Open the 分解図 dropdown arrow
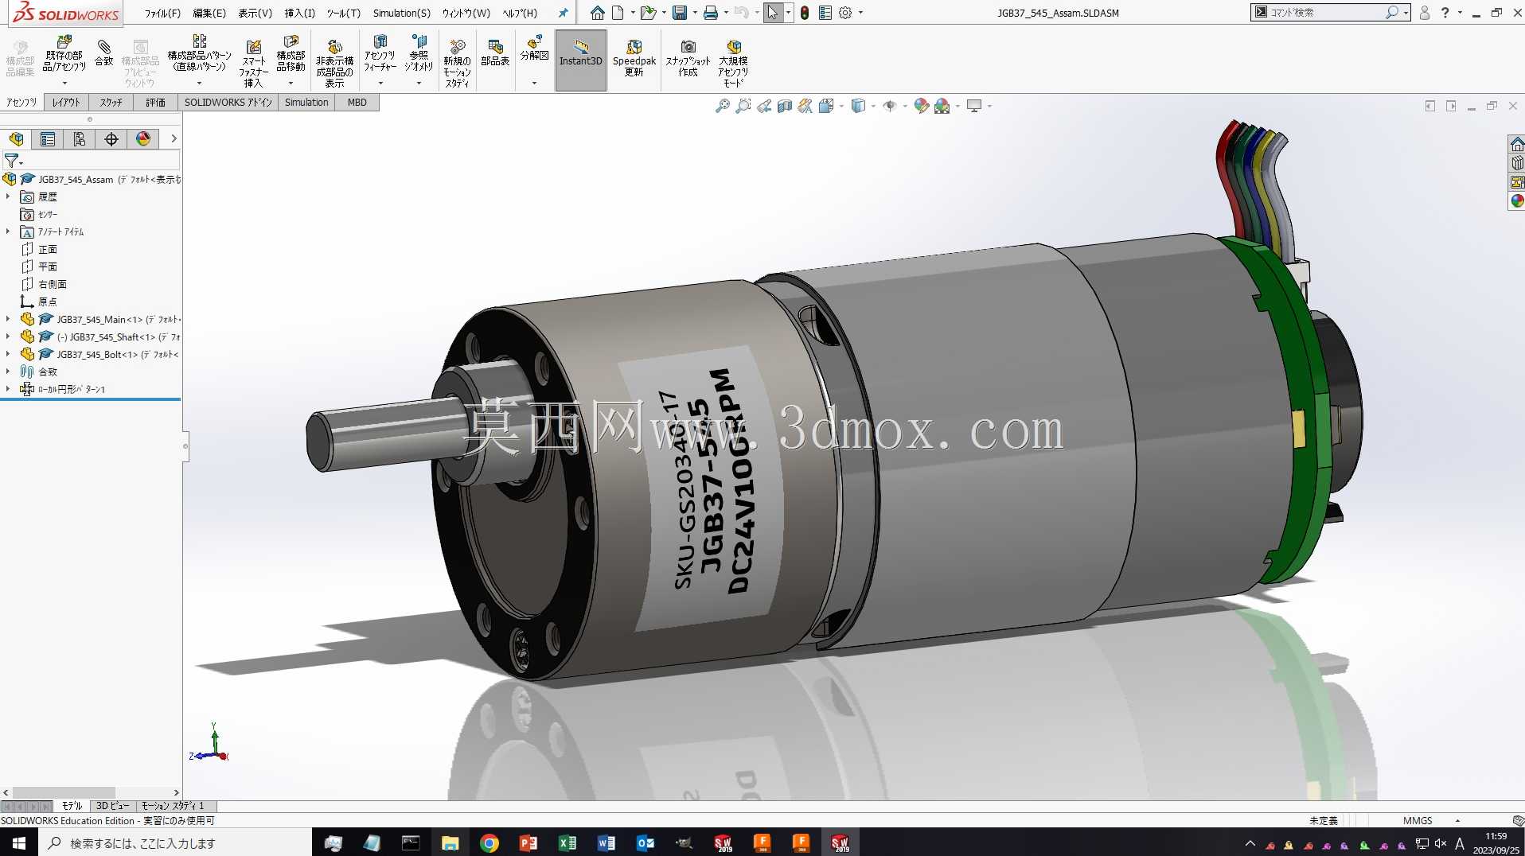The image size is (1525, 856). point(534,83)
